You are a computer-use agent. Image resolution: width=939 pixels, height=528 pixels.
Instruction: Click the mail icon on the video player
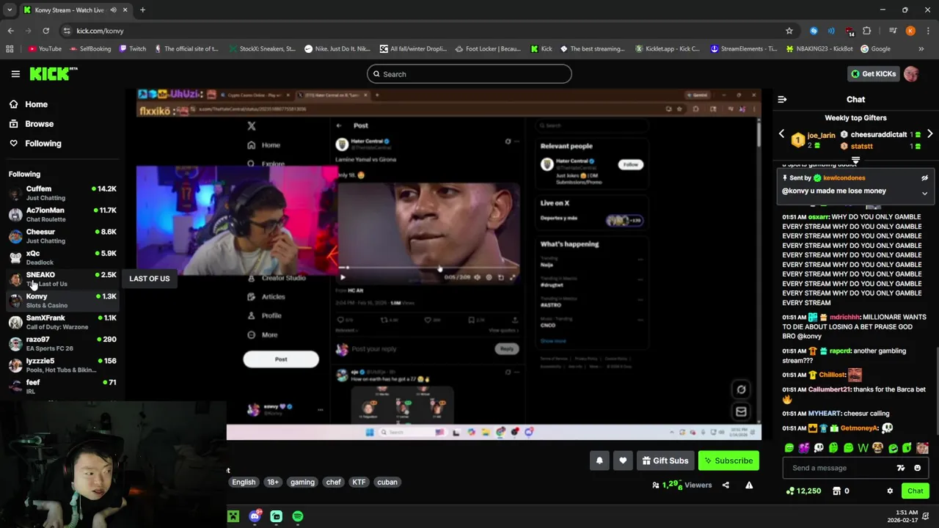tap(741, 411)
